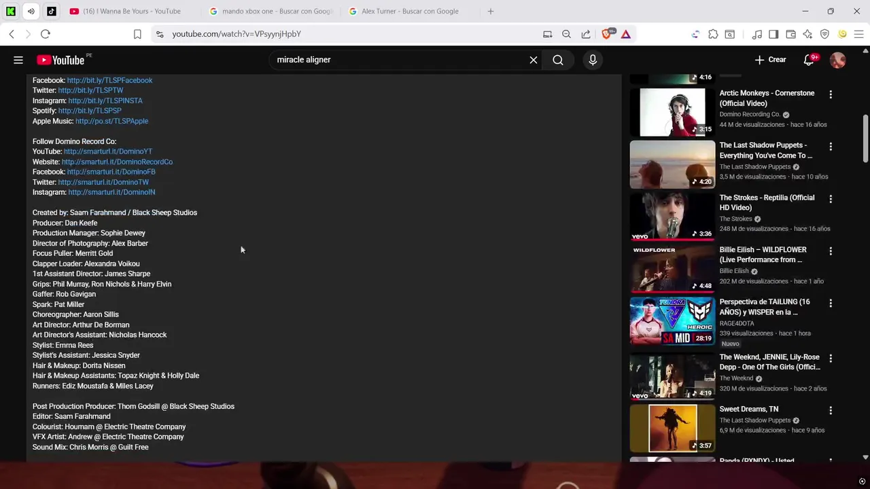Go back with browser back arrow

(x=12, y=34)
